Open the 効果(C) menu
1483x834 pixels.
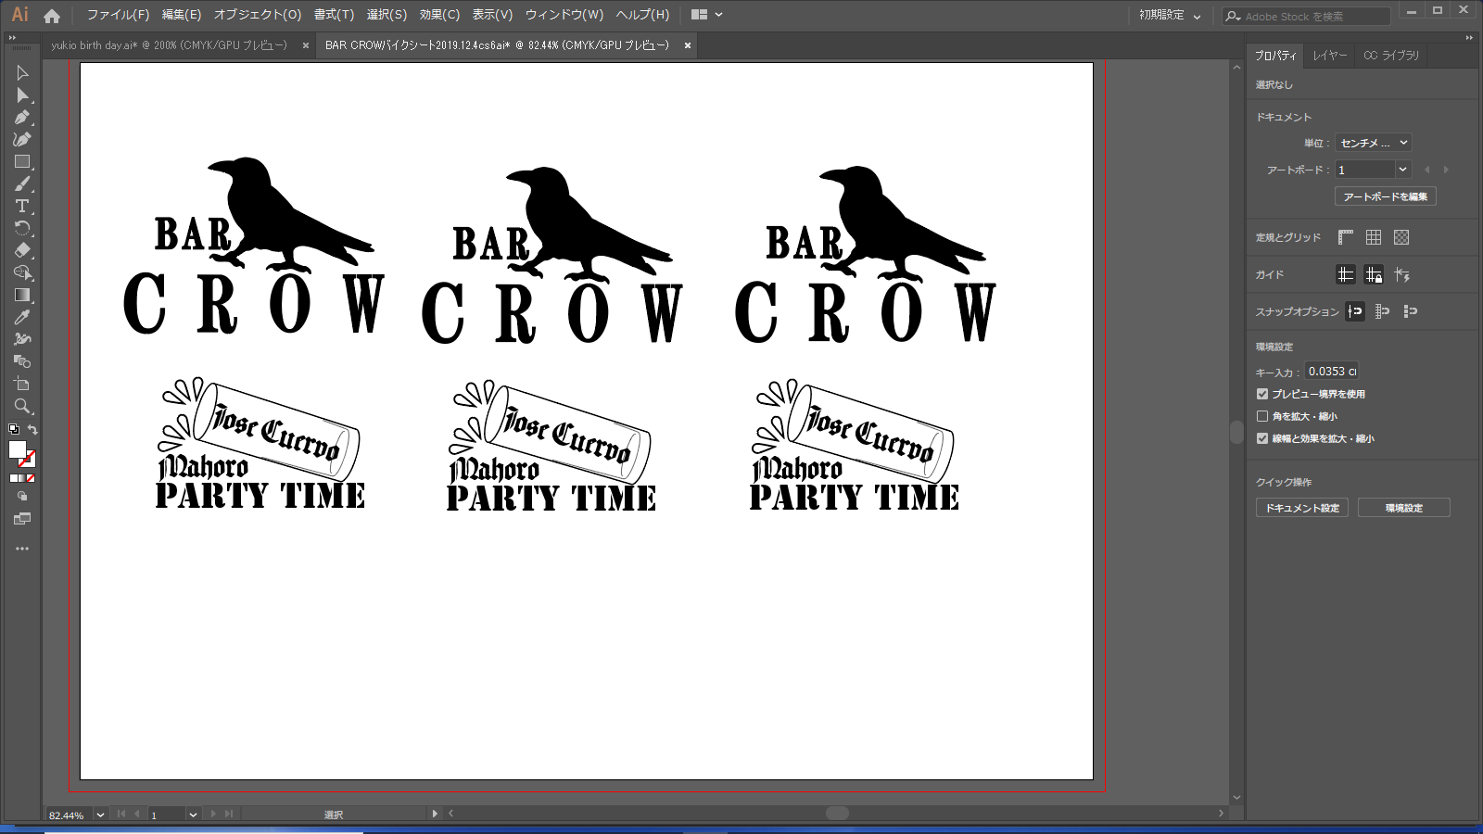click(x=439, y=15)
